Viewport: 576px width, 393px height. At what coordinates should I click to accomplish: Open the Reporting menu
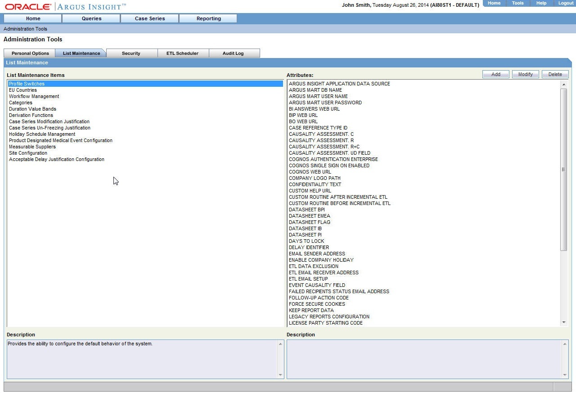tap(208, 18)
